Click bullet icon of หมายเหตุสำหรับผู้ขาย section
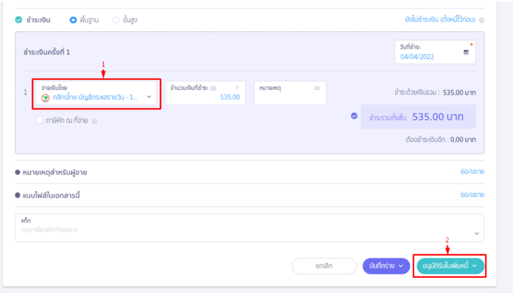 pyautogui.click(x=18, y=172)
